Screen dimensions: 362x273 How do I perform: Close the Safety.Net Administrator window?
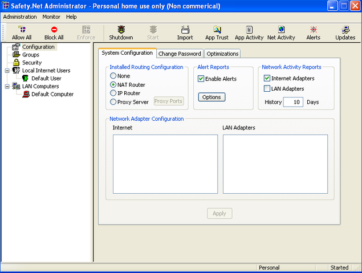355,6
